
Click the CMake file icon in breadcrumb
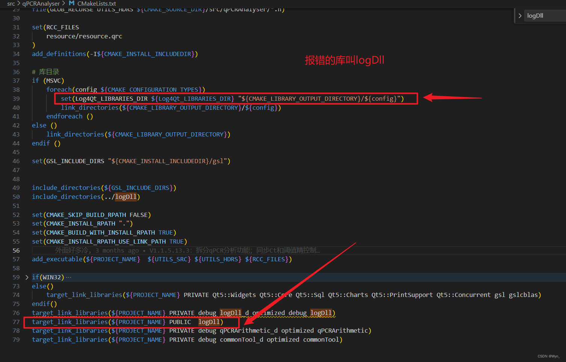72,3
